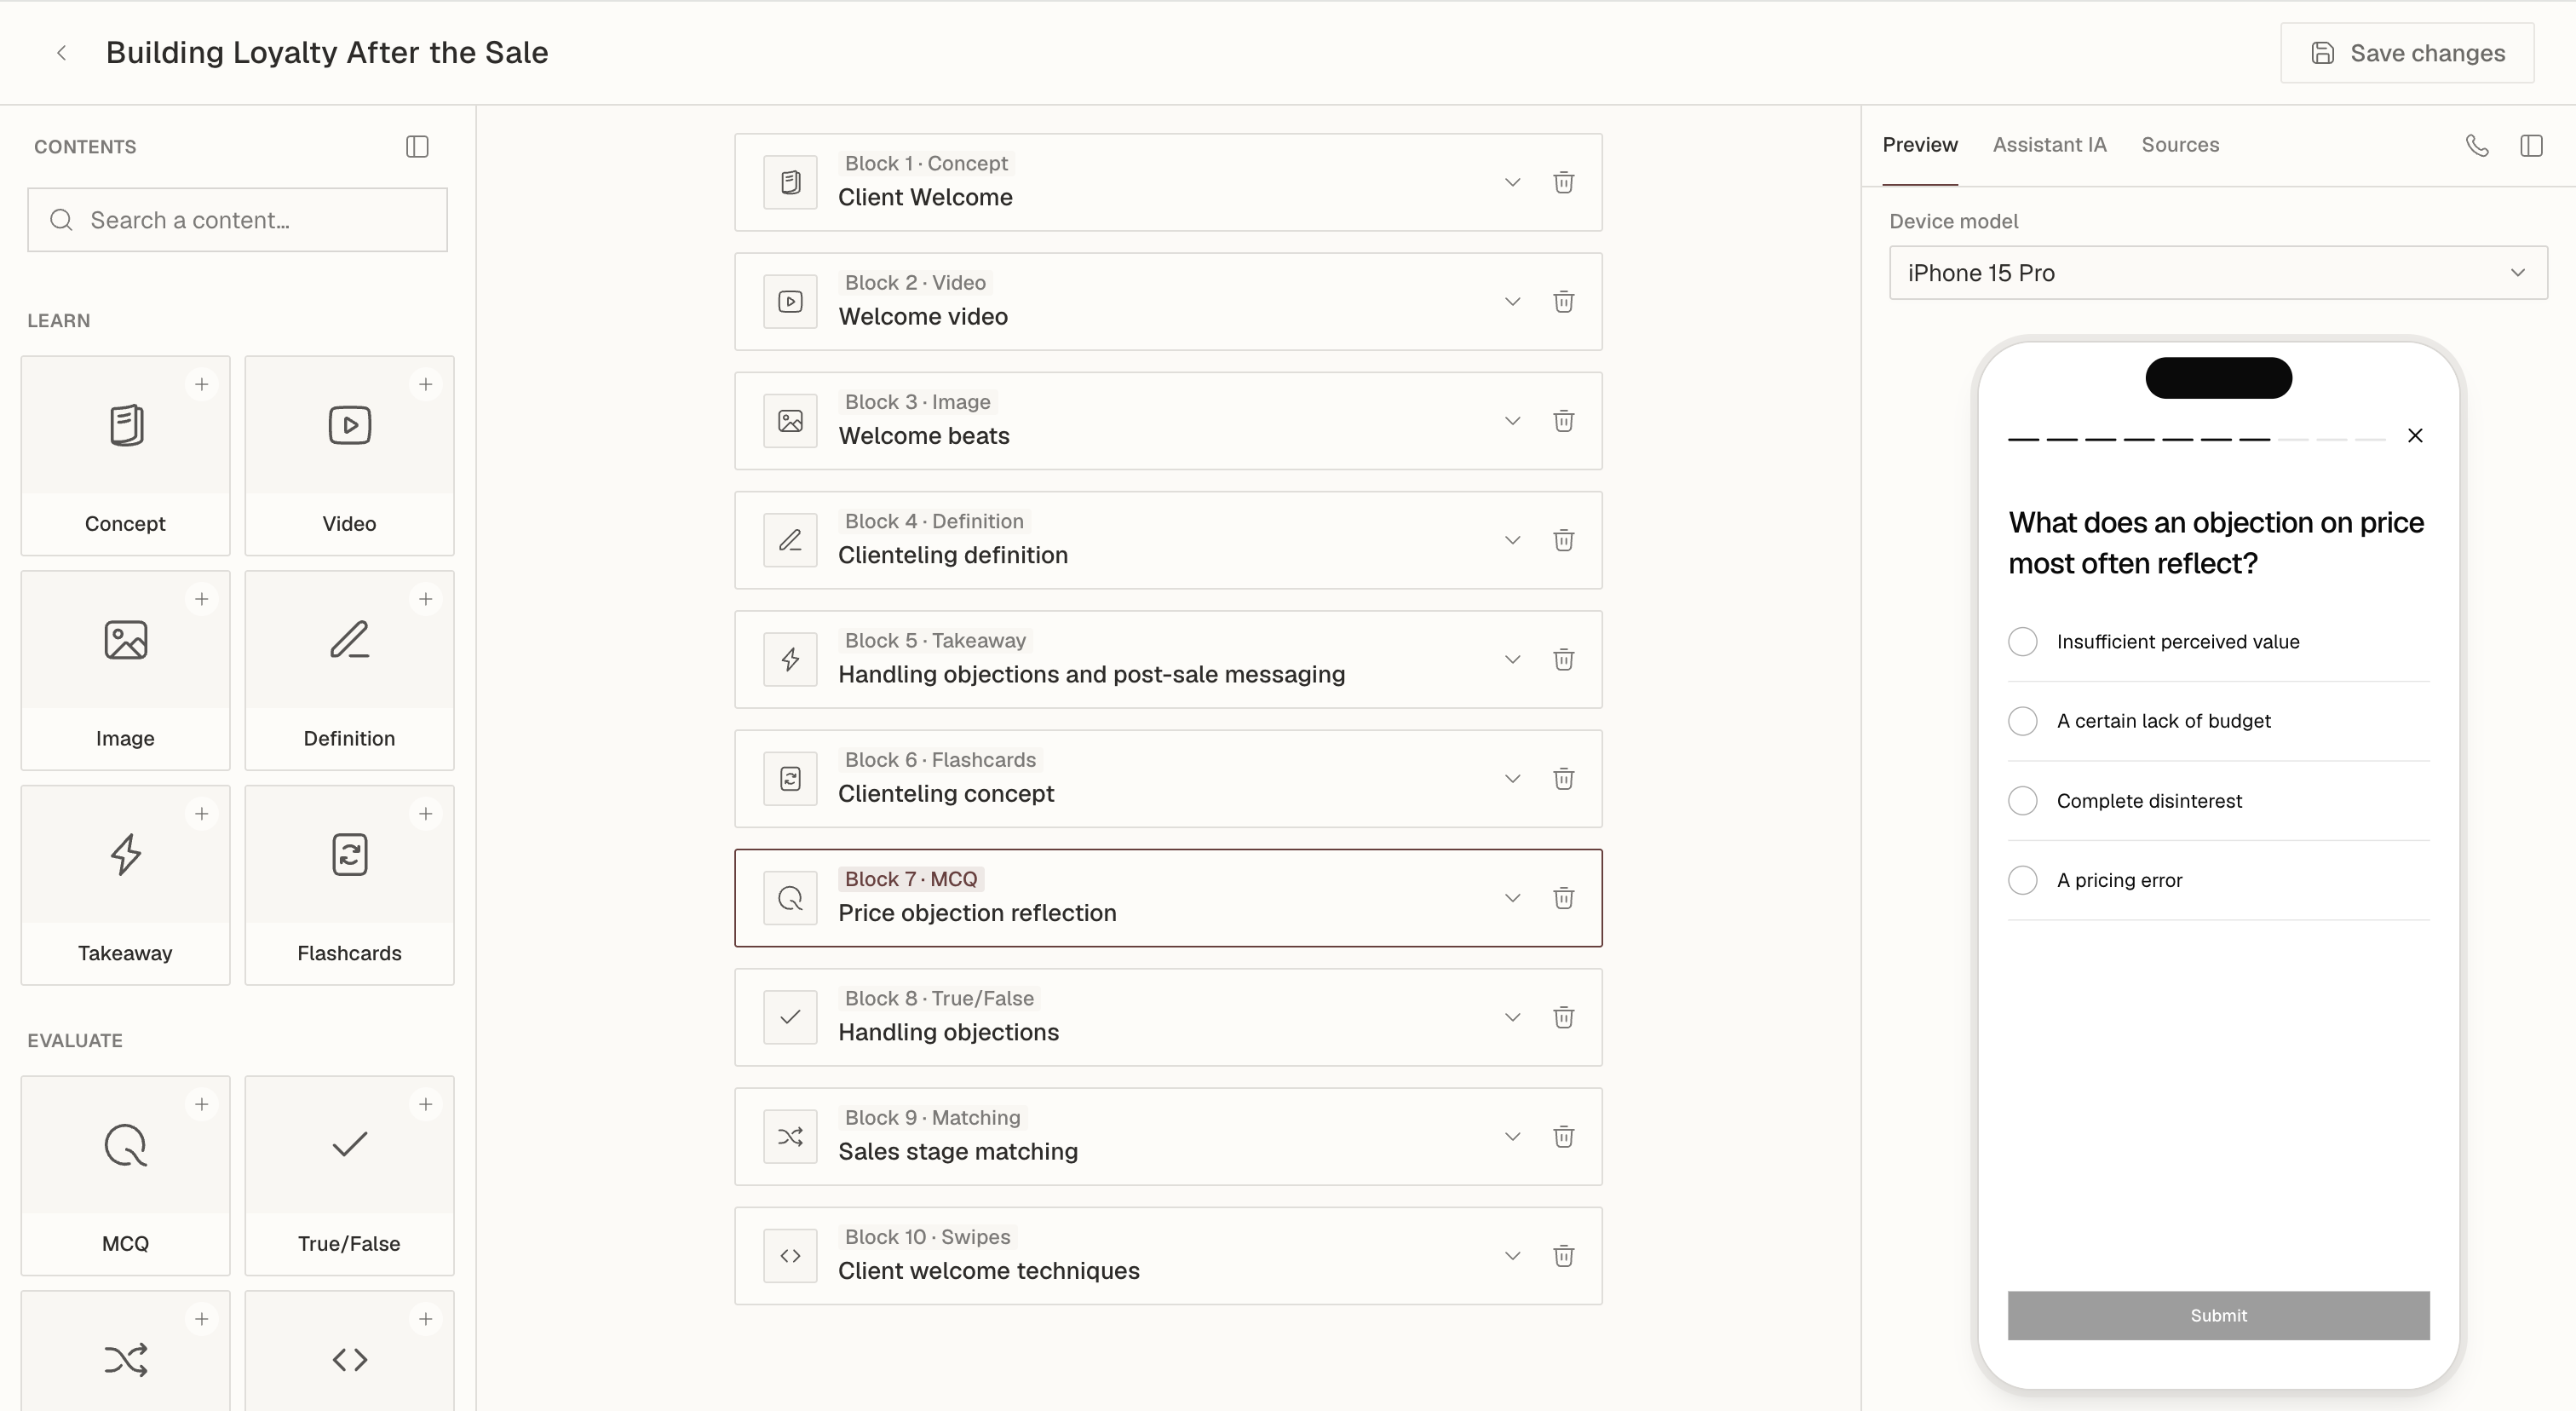
Task: Delete the Welcome video block
Action: pyautogui.click(x=1563, y=301)
